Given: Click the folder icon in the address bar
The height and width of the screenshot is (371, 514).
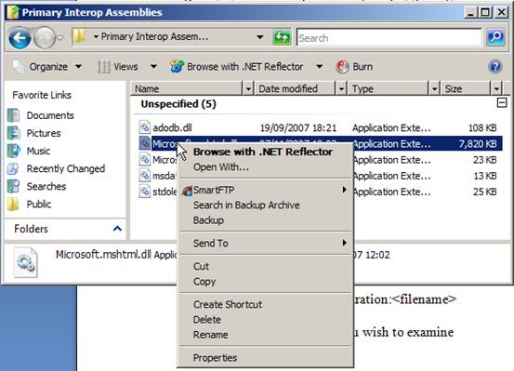Looking at the screenshot, I should pos(79,36).
